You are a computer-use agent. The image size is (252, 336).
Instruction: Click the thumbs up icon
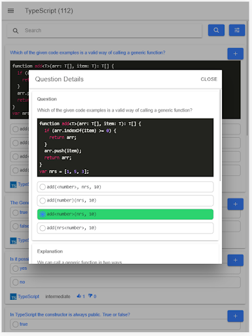click(79, 296)
